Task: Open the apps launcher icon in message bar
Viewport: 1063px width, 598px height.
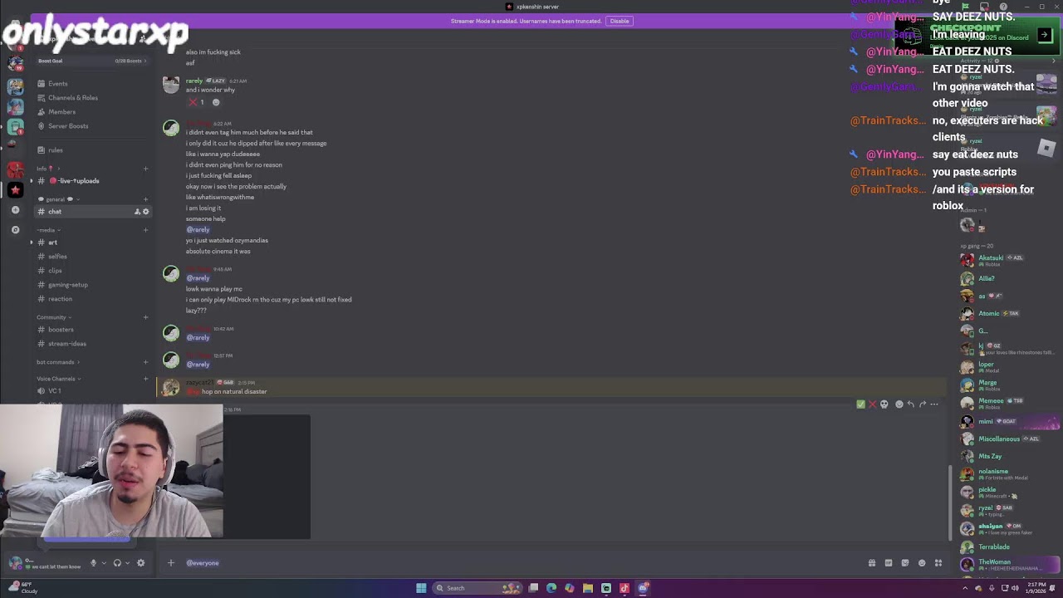Action: (x=938, y=563)
